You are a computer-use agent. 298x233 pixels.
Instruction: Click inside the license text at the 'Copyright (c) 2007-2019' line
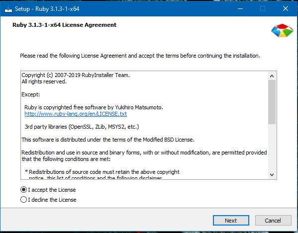76,75
